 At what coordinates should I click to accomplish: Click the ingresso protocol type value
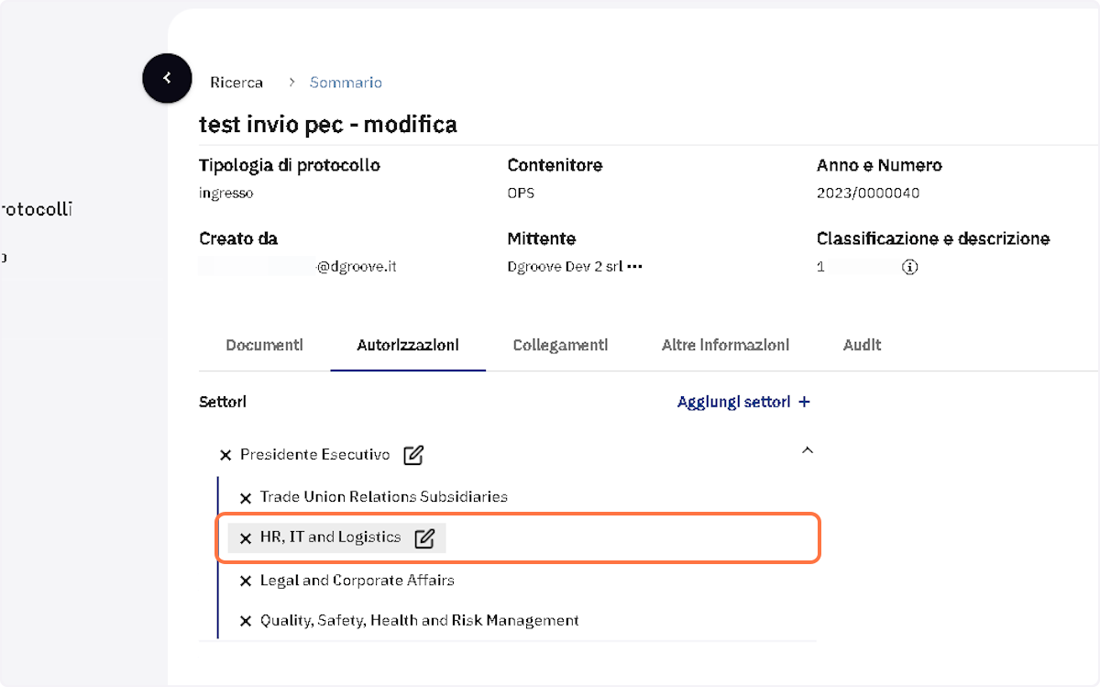pyautogui.click(x=226, y=193)
